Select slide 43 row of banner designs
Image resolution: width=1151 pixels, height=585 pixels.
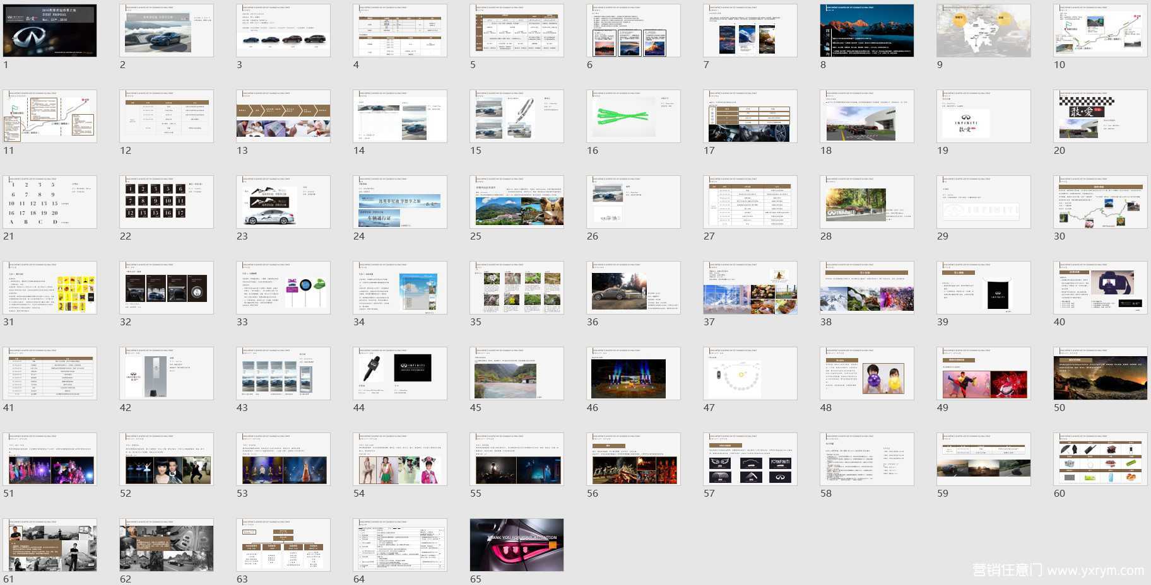(x=283, y=374)
